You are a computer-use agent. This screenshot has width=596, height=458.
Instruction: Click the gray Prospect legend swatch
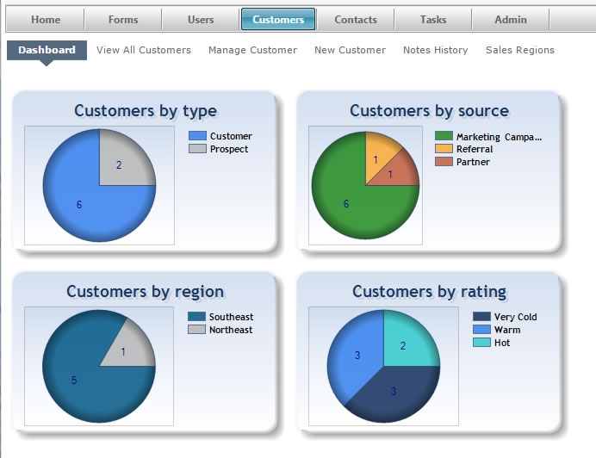pyautogui.click(x=197, y=149)
